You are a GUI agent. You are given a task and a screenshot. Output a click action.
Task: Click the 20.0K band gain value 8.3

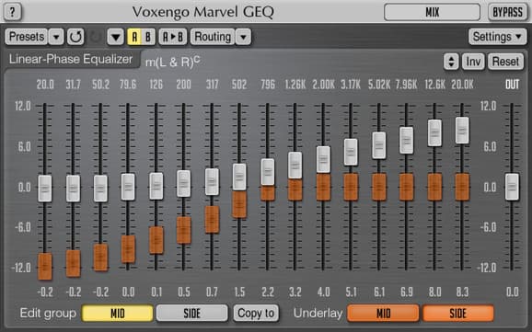pos(462,292)
